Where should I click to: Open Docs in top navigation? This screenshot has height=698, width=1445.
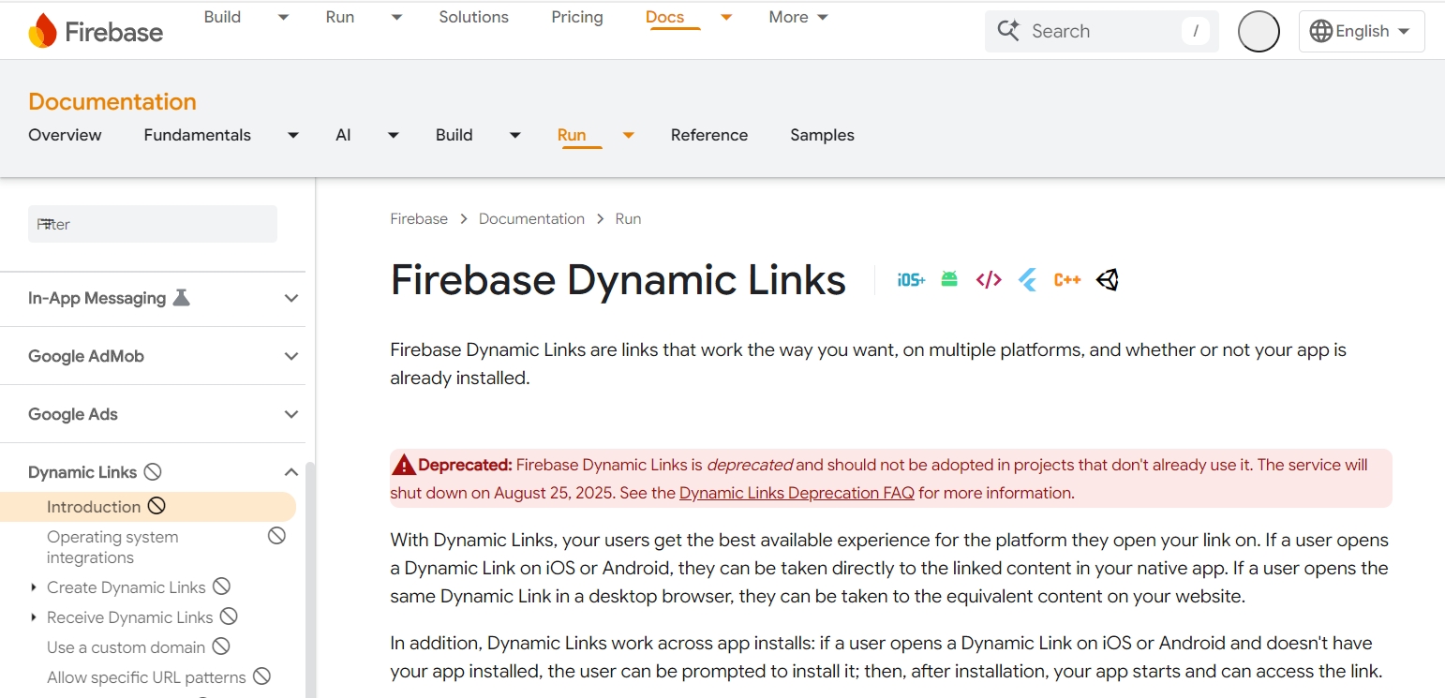664,17
